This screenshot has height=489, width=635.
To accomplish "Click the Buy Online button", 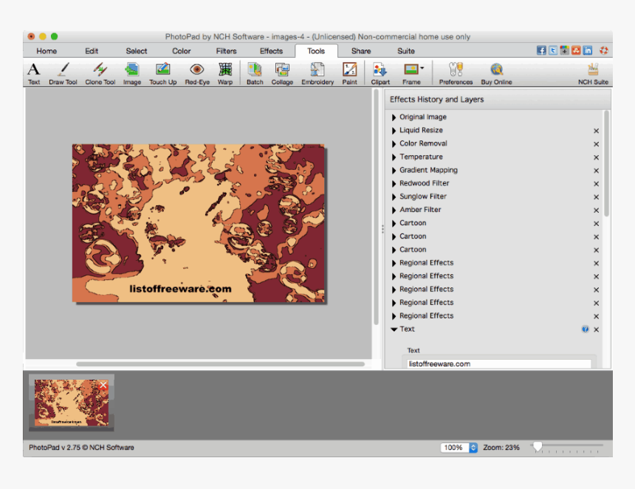I will (496, 72).
